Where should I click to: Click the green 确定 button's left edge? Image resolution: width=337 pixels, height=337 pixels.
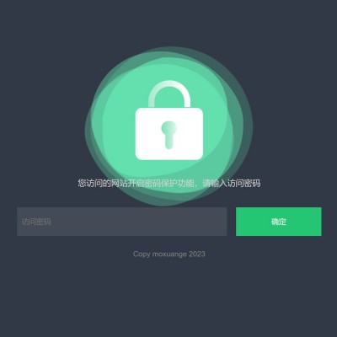[238, 222]
